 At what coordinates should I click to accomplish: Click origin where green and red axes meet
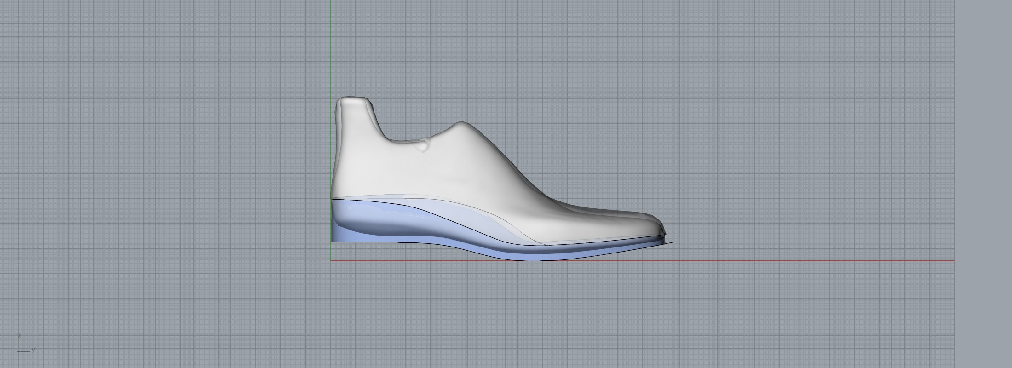point(330,261)
